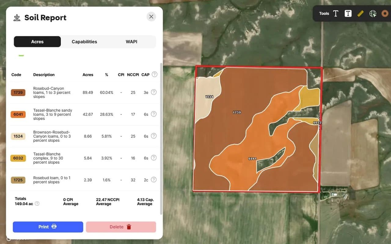Click help icon for soil 6032 row
This screenshot has width=391, height=244.
[154, 158]
